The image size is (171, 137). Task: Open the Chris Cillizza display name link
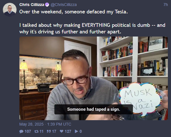coord(32,5)
